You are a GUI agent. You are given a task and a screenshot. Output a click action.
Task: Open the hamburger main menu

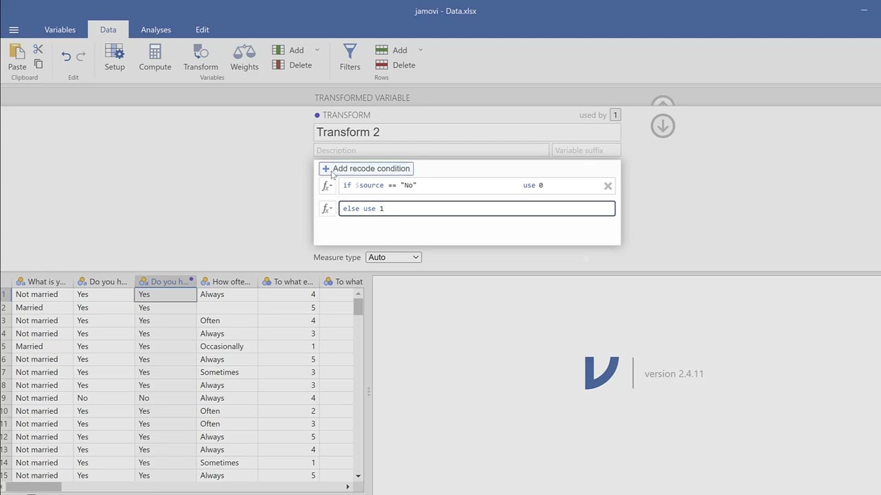point(14,30)
